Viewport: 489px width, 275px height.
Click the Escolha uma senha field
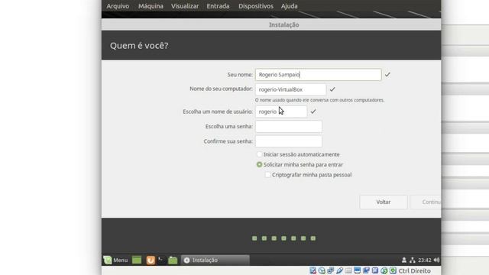289,126
